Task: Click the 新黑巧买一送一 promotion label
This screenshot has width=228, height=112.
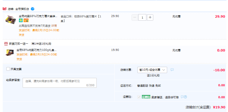Action: pos(19,44)
